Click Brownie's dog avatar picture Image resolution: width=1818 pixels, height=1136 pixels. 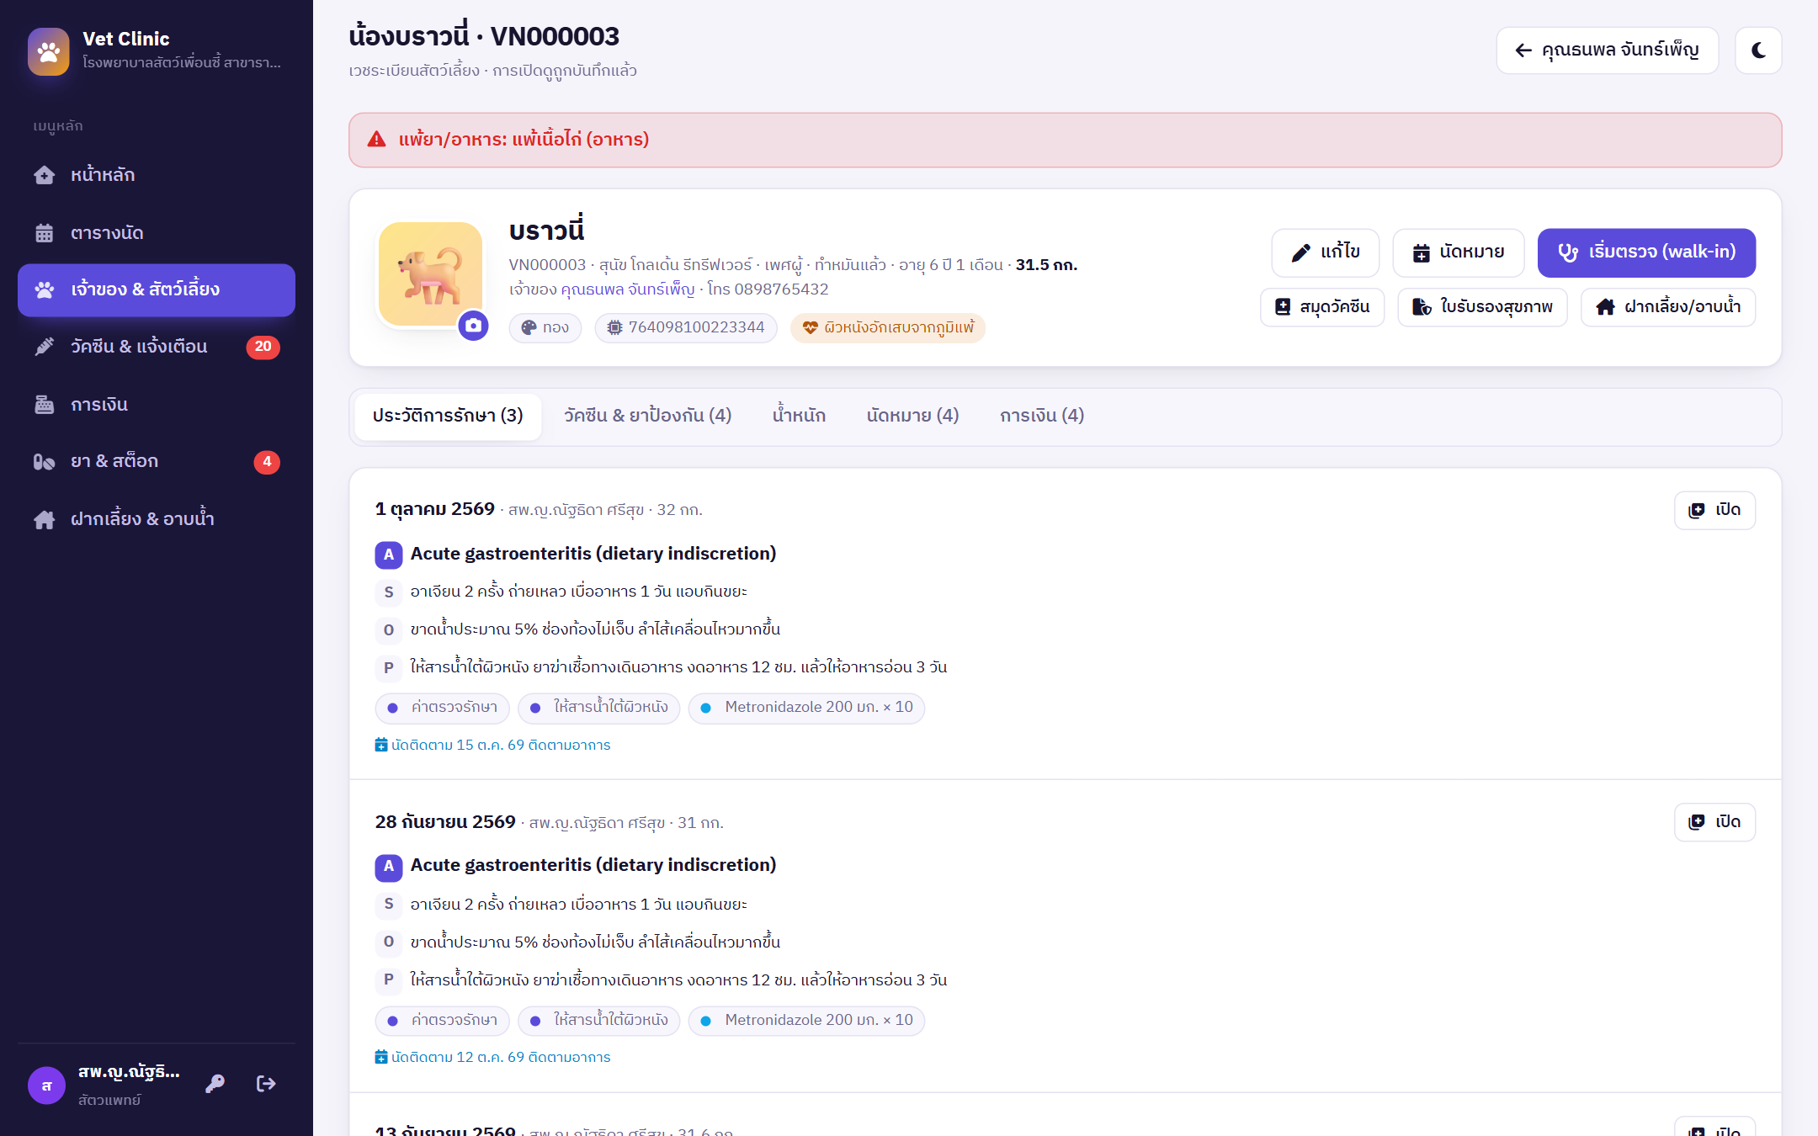pyautogui.click(x=430, y=274)
